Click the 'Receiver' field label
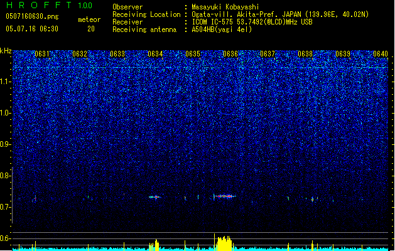 127,22
